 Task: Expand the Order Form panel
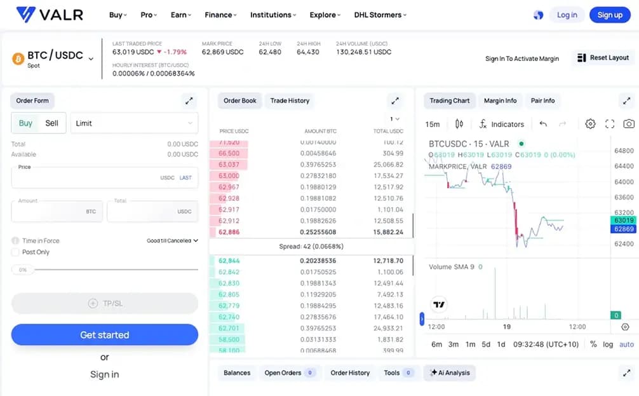(x=189, y=100)
